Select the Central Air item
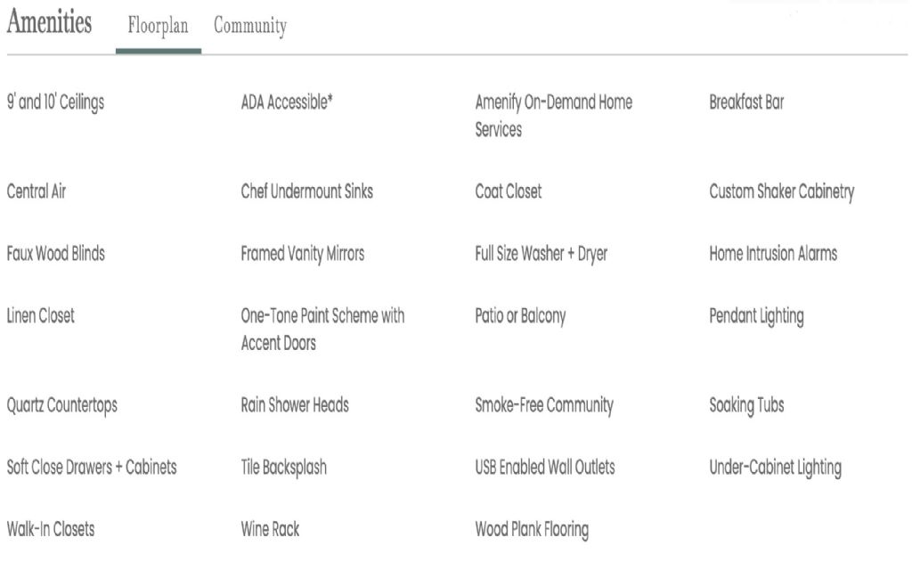This screenshot has height=570, width=912. coord(37,191)
